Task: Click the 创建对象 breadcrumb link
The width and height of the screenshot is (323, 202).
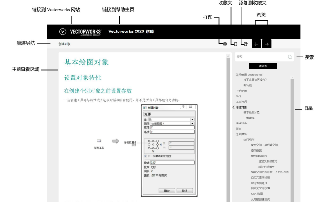Action: tap(64, 44)
